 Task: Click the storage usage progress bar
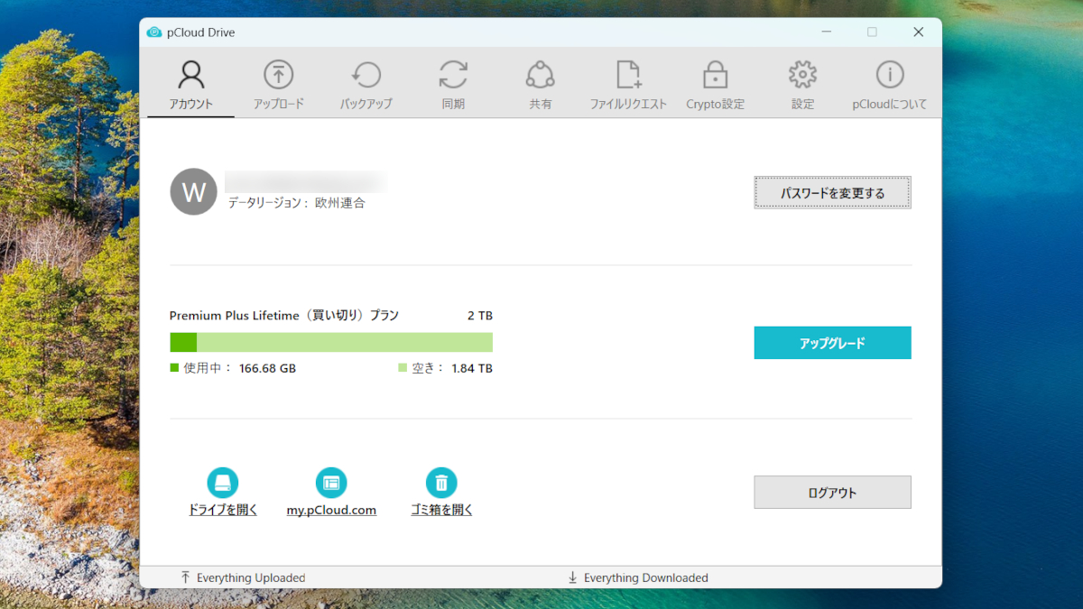pyautogui.click(x=331, y=342)
